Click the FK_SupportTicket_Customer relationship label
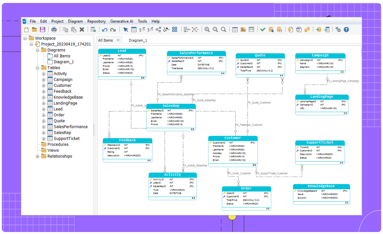 272,173
